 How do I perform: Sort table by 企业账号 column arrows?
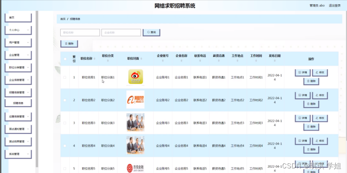click(x=162, y=61)
